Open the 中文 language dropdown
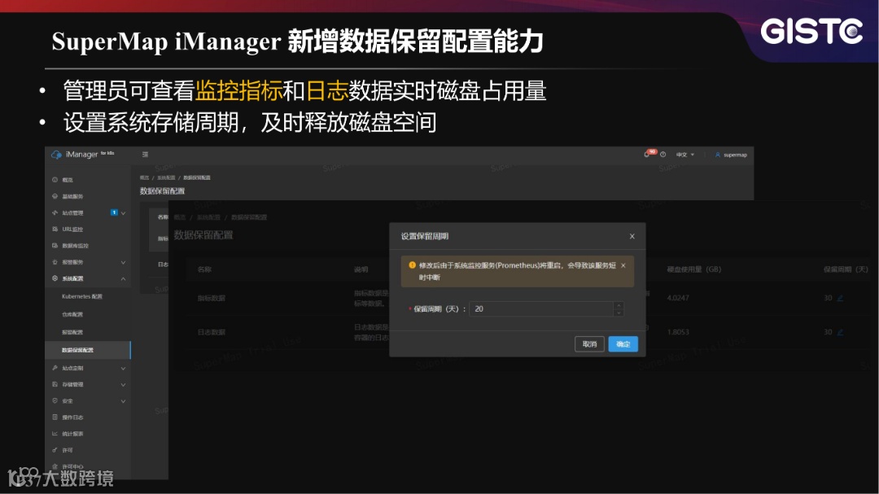879x494 pixels. [x=685, y=155]
